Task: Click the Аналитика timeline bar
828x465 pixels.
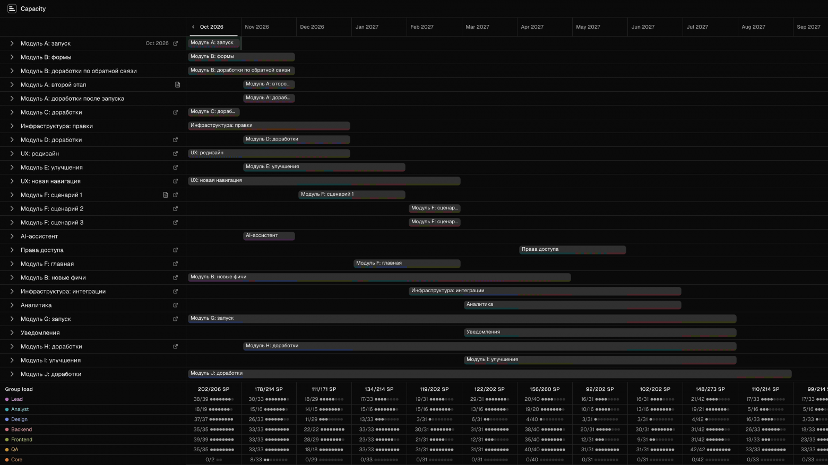Action: click(573, 305)
